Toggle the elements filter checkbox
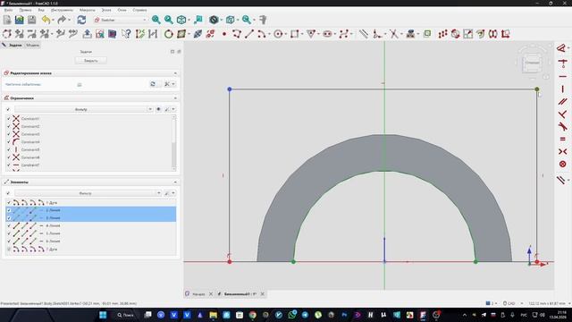572x322 pixels. coord(8,193)
